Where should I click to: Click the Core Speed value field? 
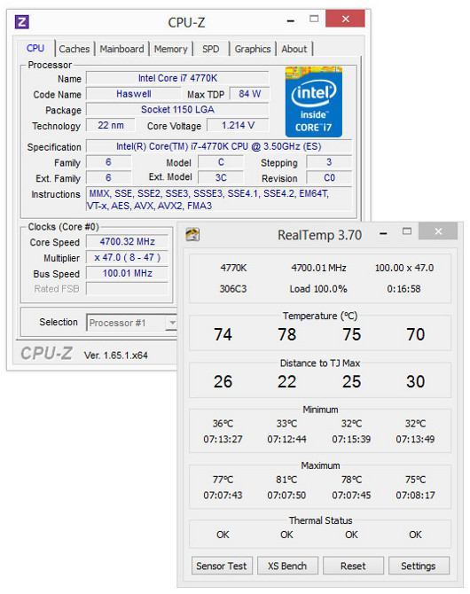click(128, 242)
